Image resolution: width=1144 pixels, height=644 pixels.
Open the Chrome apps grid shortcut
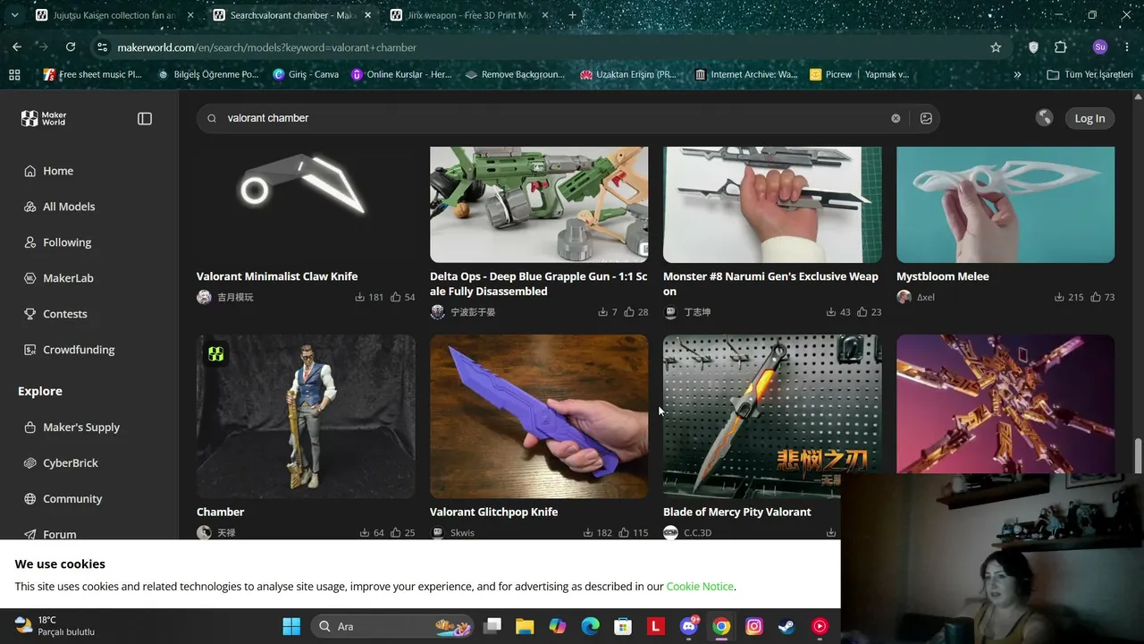(14, 74)
